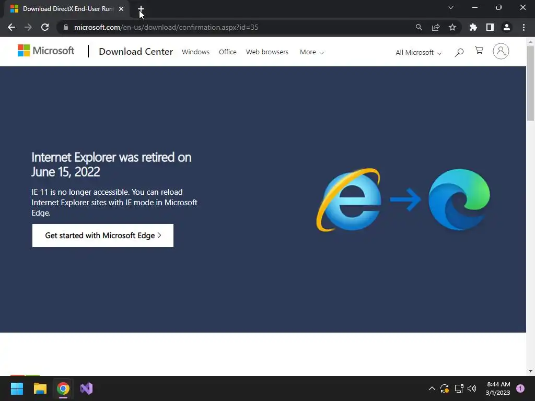
Task: Expand the More dropdown menu
Action: (311, 52)
